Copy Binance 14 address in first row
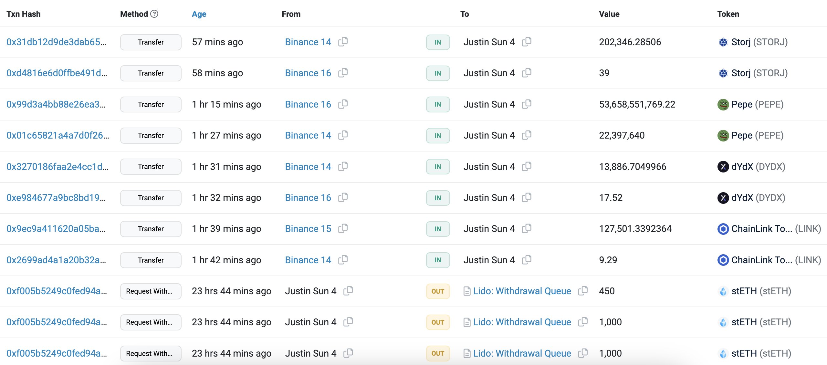This screenshot has width=827, height=365. click(x=343, y=42)
